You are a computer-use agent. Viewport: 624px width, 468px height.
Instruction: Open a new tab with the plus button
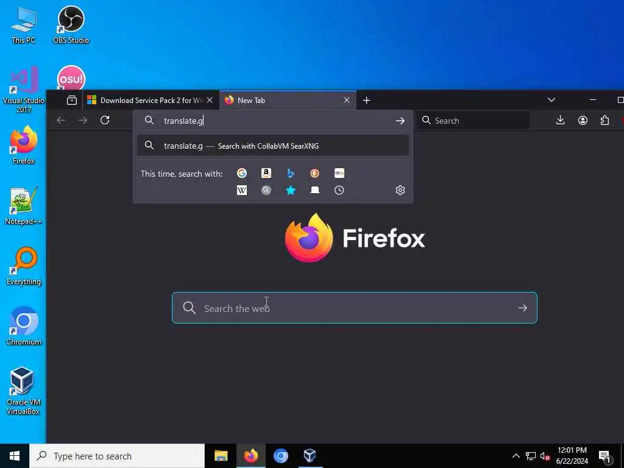point(366,101)
